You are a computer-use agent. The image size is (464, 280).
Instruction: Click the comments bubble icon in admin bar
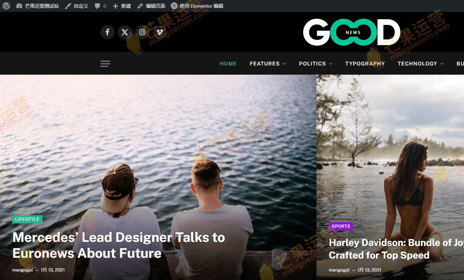(97, 6)
